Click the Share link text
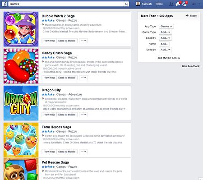 193,16
